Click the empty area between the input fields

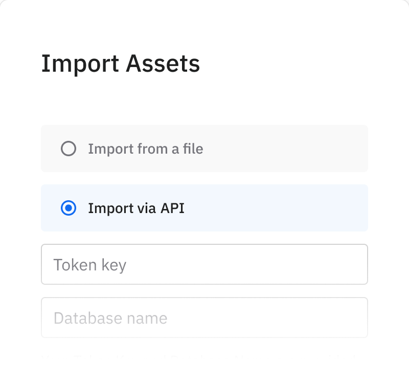204,290
